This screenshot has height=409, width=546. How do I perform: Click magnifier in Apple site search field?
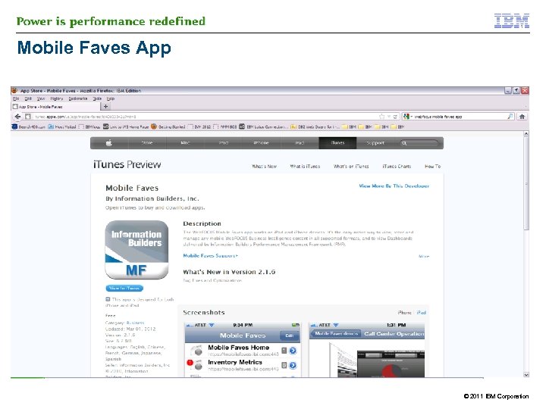click(x=404, y=143)
